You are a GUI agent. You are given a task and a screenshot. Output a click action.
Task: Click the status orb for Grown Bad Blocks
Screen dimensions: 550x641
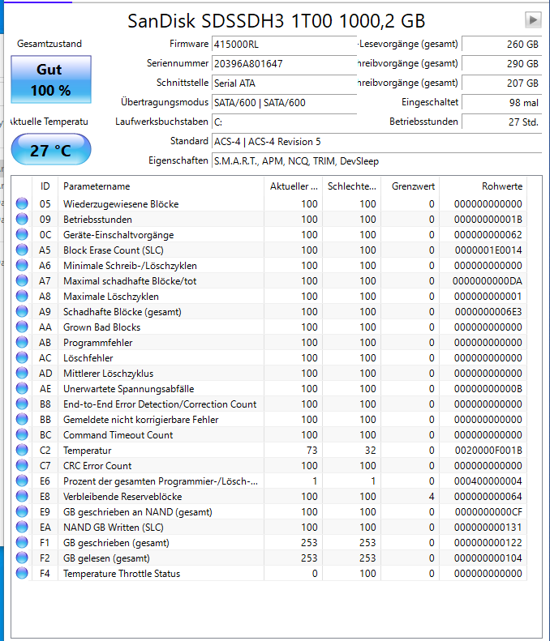click(22, 327)
